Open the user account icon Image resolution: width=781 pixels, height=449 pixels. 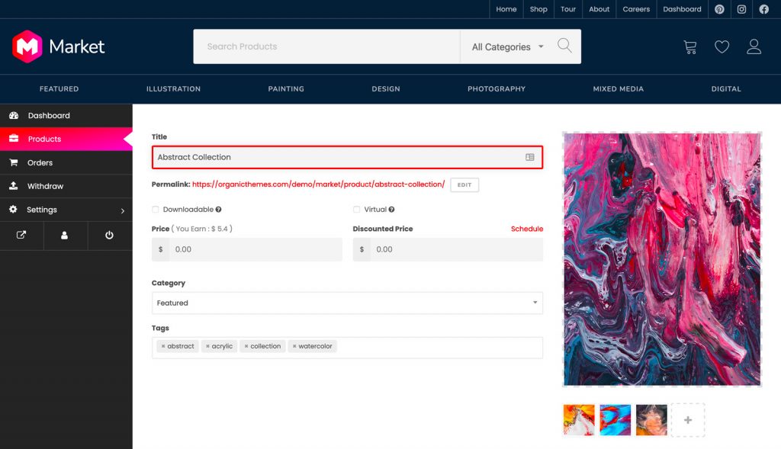(x=754, y=47)
